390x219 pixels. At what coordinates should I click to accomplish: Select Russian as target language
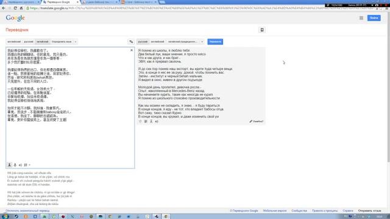[143, 42]
